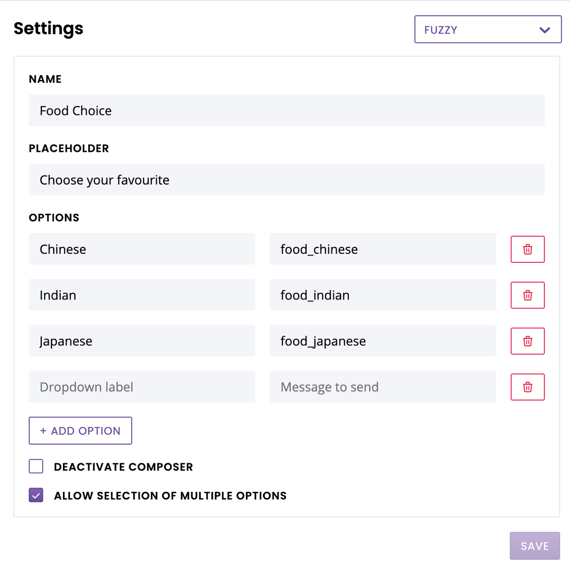Remove the Japanese option via trash icon
This screenshot has height=576, width=570.
point(527,341)
